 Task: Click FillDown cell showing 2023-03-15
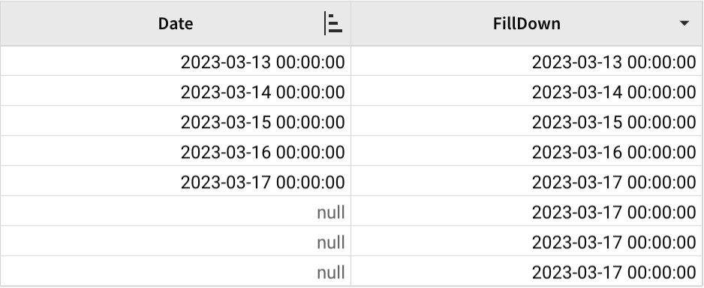pos(527,121)
